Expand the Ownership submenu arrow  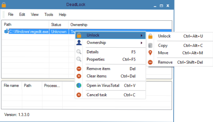(142, 43)
